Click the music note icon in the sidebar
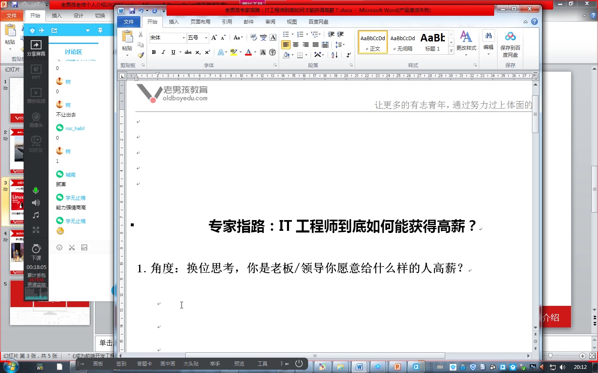Viewport: 598px width, 373px height. coord(36,215)
